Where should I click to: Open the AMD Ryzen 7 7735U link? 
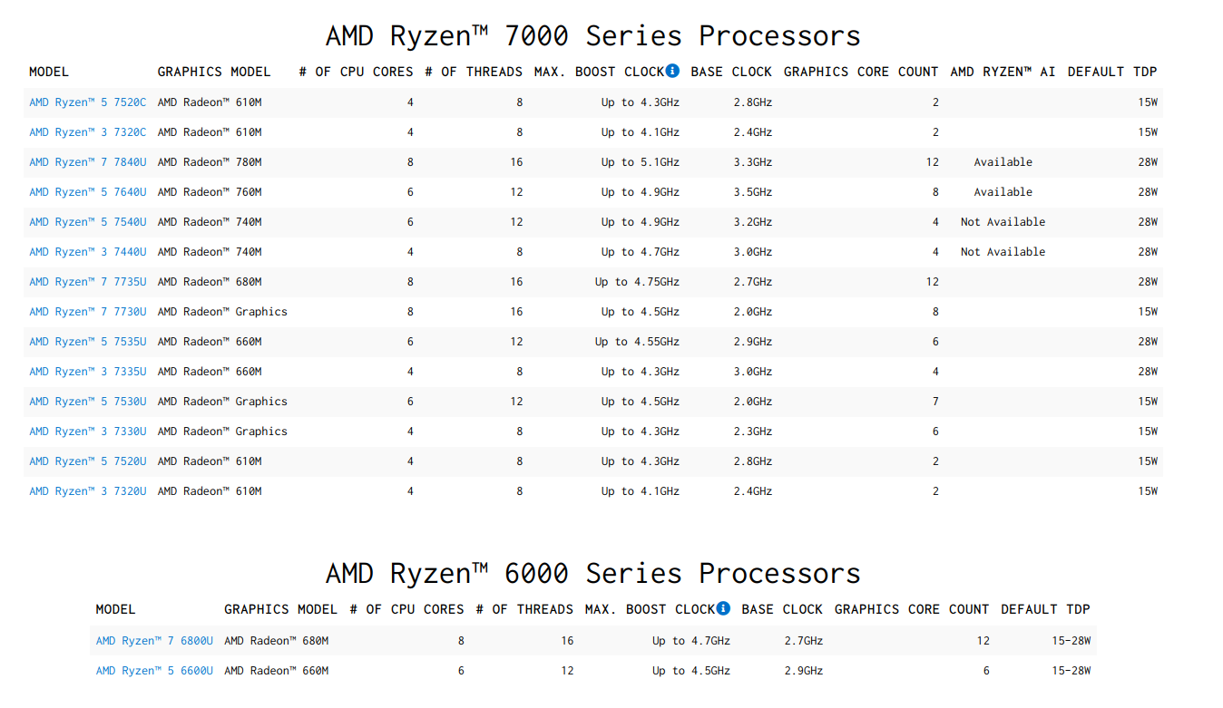tap(87, 282)
